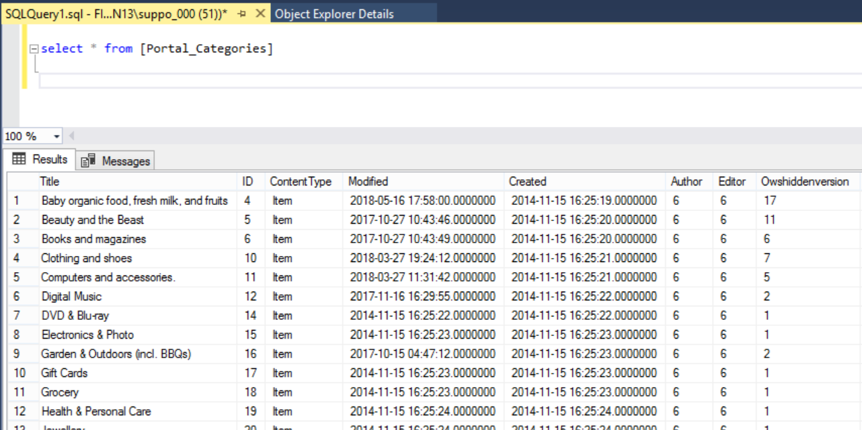The height and width of the screenshot is (430, 862).
Task: Select the 'DVD & Blu-ray' cell
Action: point(137,316)
